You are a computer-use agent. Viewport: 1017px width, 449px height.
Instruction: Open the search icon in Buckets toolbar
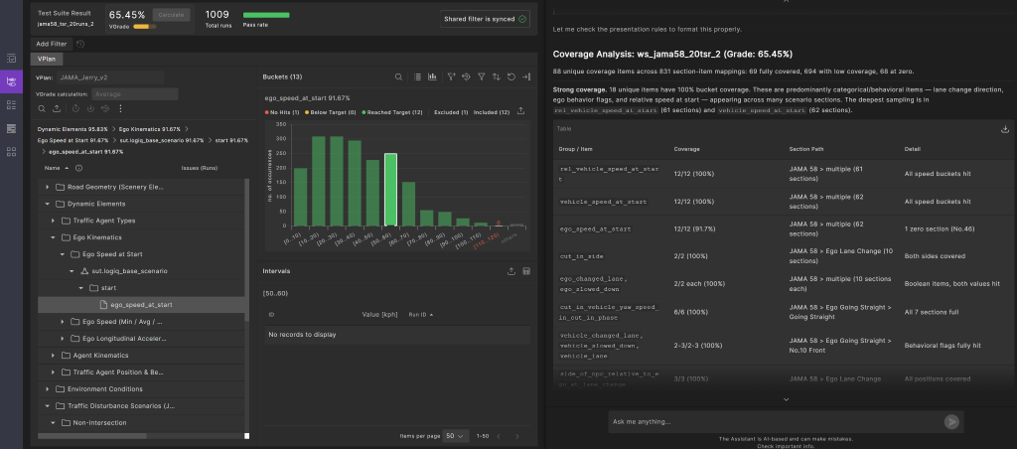click(x=399, y=76)
